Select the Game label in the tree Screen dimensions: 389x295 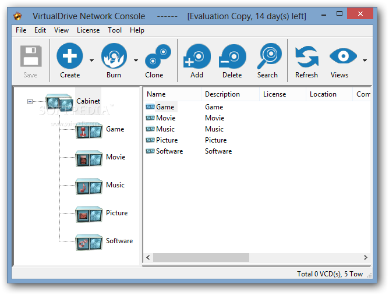pos(115,129)
